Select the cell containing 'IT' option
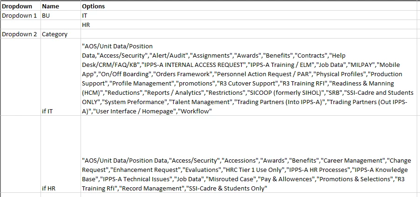 [250, 15]
